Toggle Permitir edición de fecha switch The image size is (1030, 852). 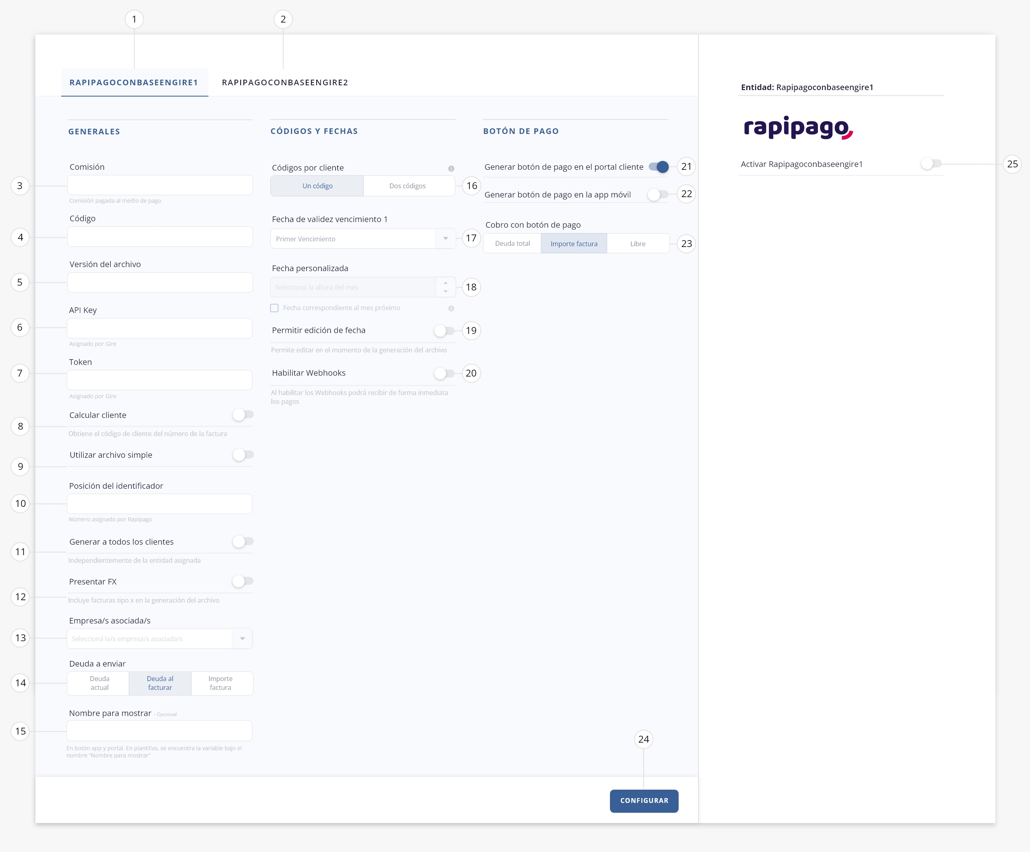[444, 331]
